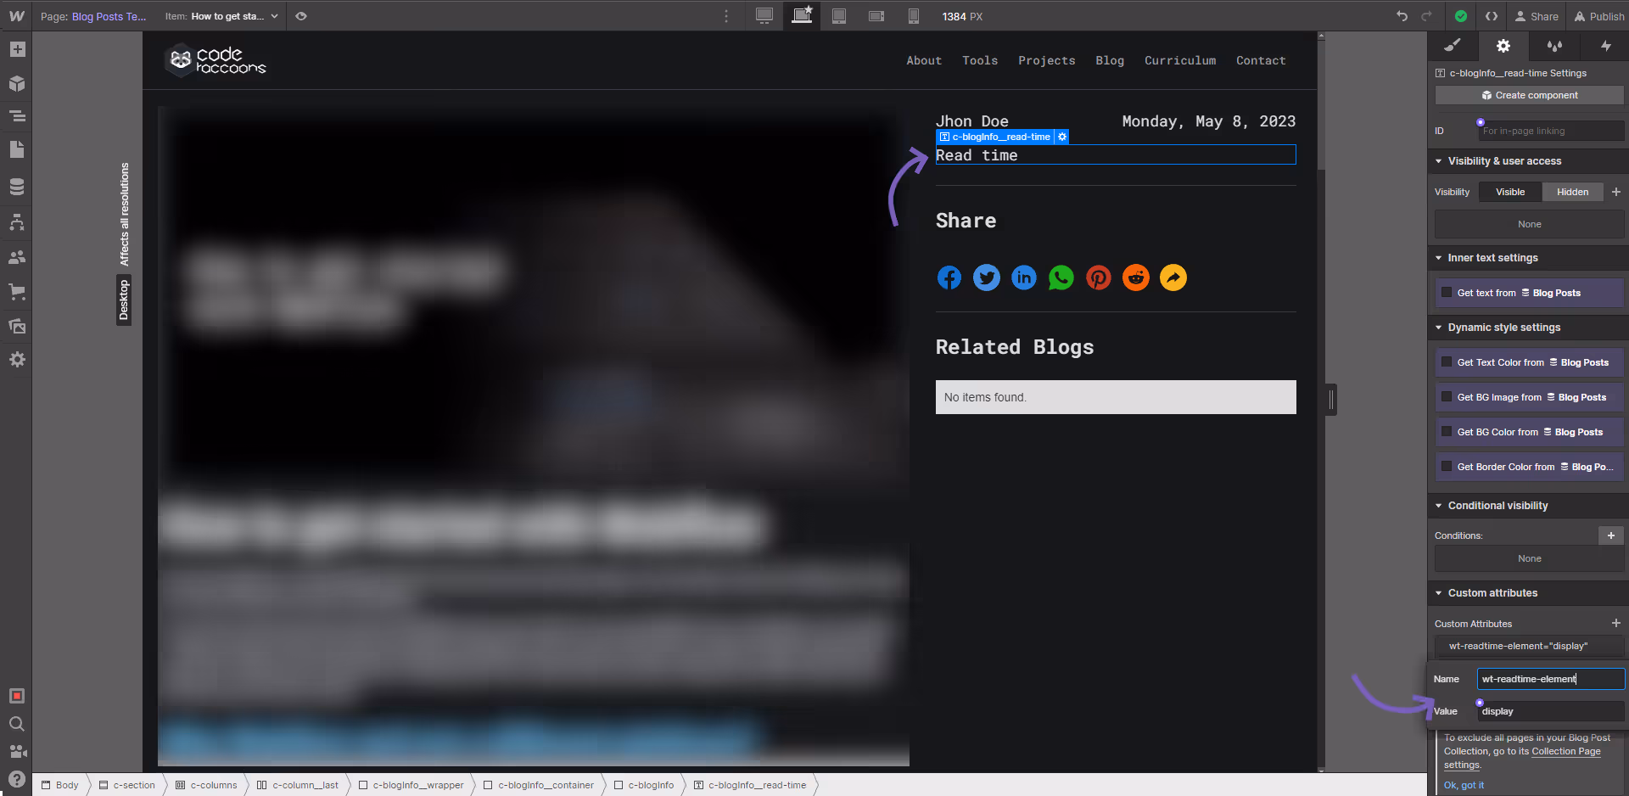Screen dimensions: 1629x796
Task: Click the attribute Value field
Action: click(x=1551, y=711)
